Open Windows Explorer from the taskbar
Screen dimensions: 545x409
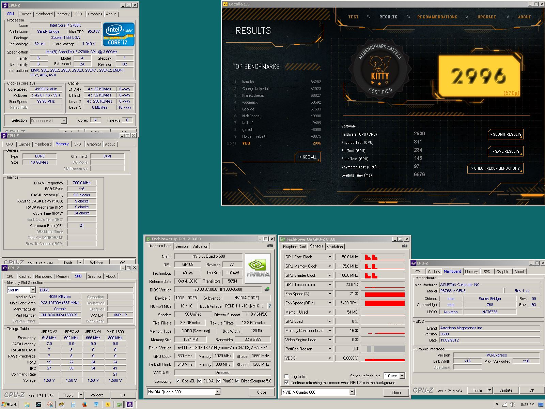pos(27,405)
